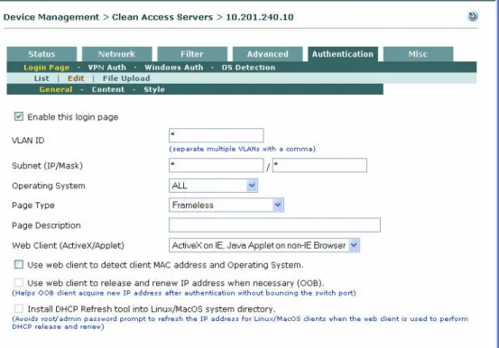Screen dimensions: 499x348
Task: Click the 10.201.240.10 breadcrumb text
Action: pos(260,17)
